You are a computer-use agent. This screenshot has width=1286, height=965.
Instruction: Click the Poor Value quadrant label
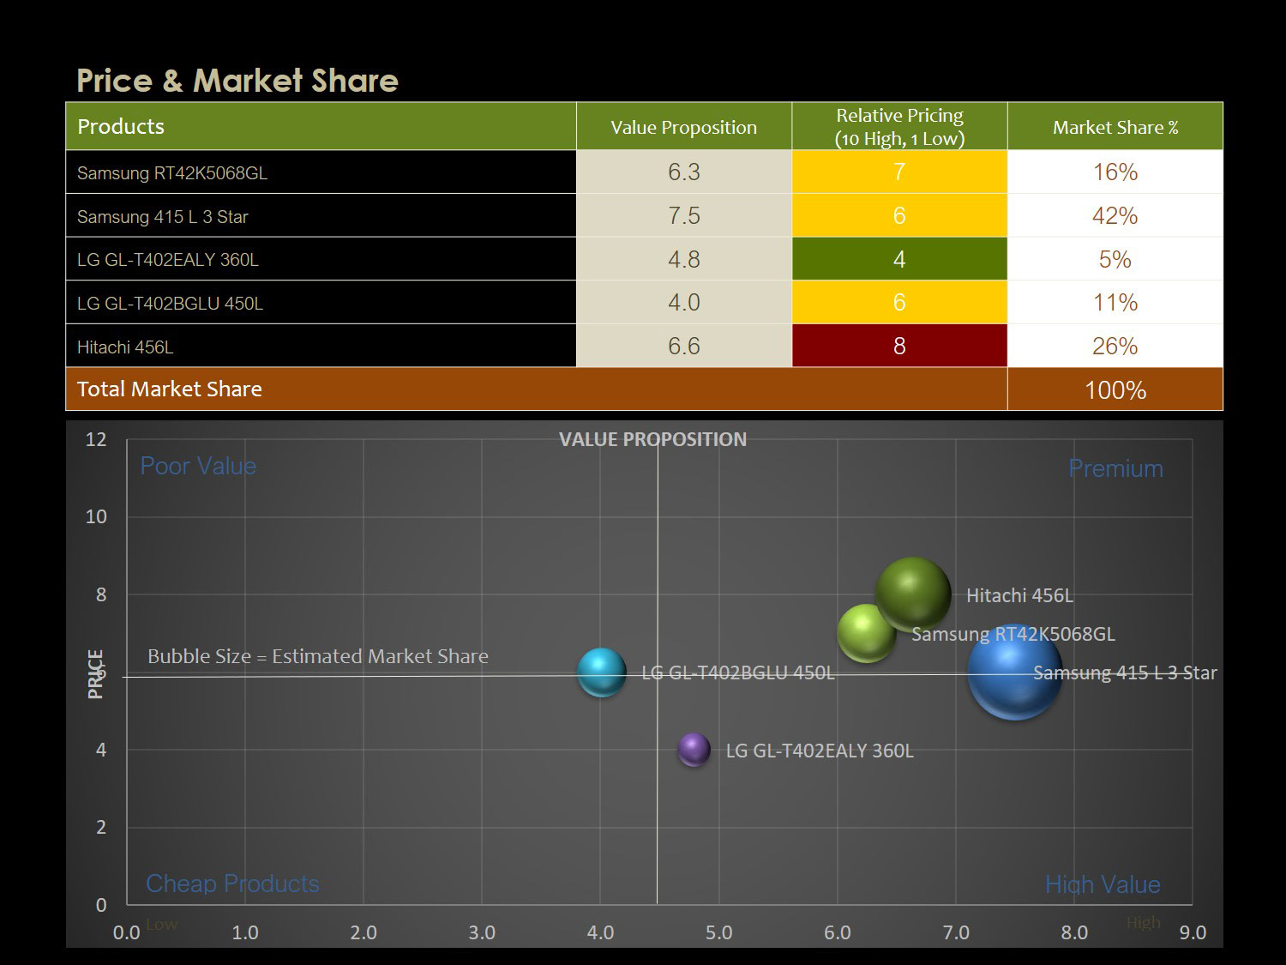[x=198, y=466]
